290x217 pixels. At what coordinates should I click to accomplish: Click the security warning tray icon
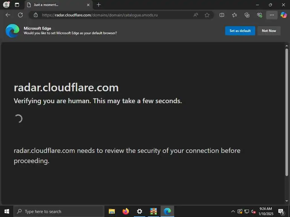(x=240, y=211)
